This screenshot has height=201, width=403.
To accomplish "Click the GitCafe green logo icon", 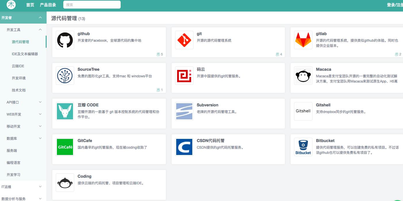I will pos(65,147).
